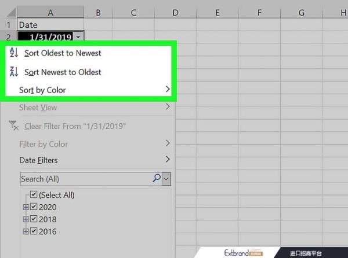The height and width of the screenshot is (258, 348).
Task: Select the Date header cell A1
Action: click(x=50, y=25)
